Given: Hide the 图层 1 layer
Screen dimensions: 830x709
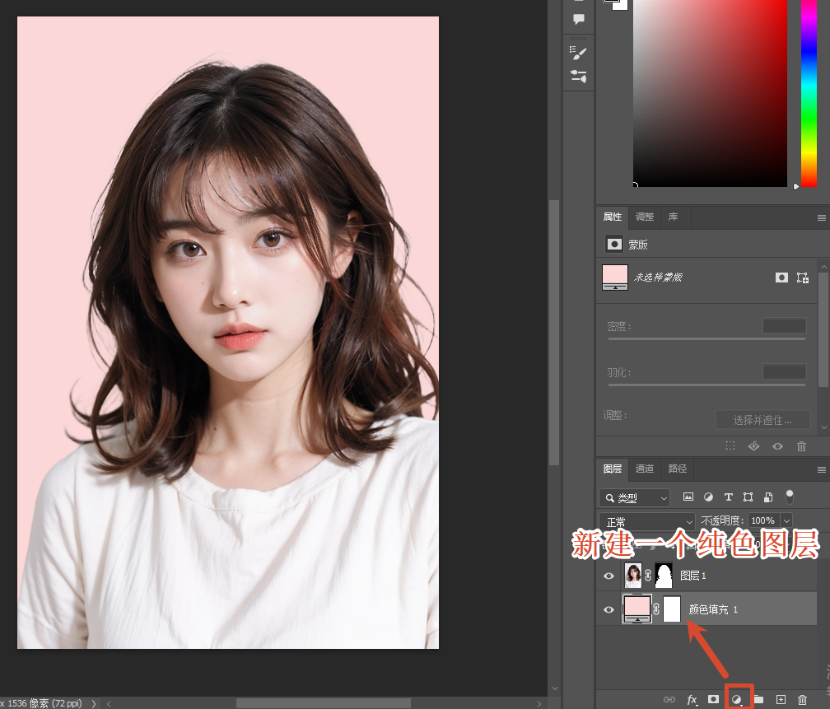Looking at the screenshot, I should click(609, 576).
